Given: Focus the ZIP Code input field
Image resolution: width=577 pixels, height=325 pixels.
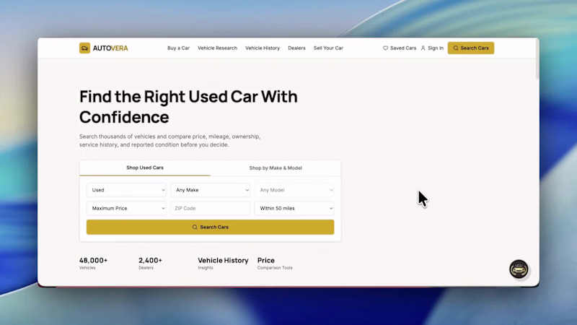Looking at the screenshot, I should pos(210,208).
